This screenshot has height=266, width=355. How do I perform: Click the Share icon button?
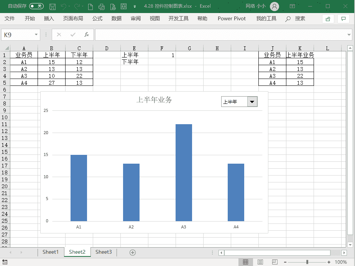[x=328, y=19]
